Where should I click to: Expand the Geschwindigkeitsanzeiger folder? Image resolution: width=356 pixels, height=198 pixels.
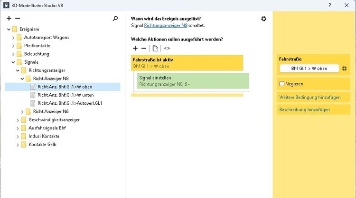pyautogui.click(x=18, y=120)
